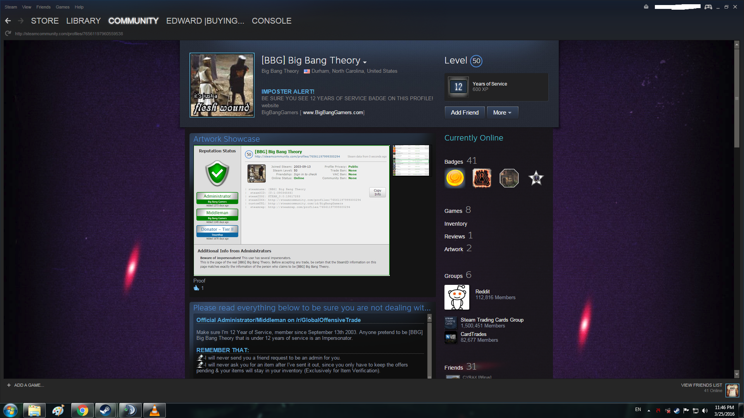Switch to the LIBRARY tab
Screen dimensions: 744x418
83,21
